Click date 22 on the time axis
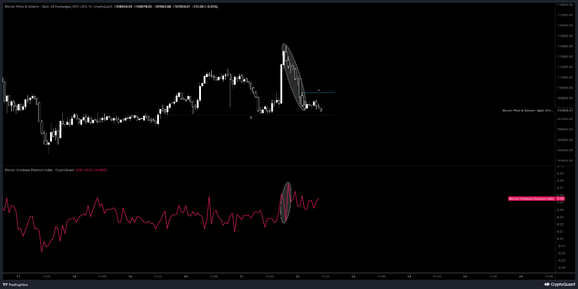This screenshot has height=289, width=578. [298, 276]
